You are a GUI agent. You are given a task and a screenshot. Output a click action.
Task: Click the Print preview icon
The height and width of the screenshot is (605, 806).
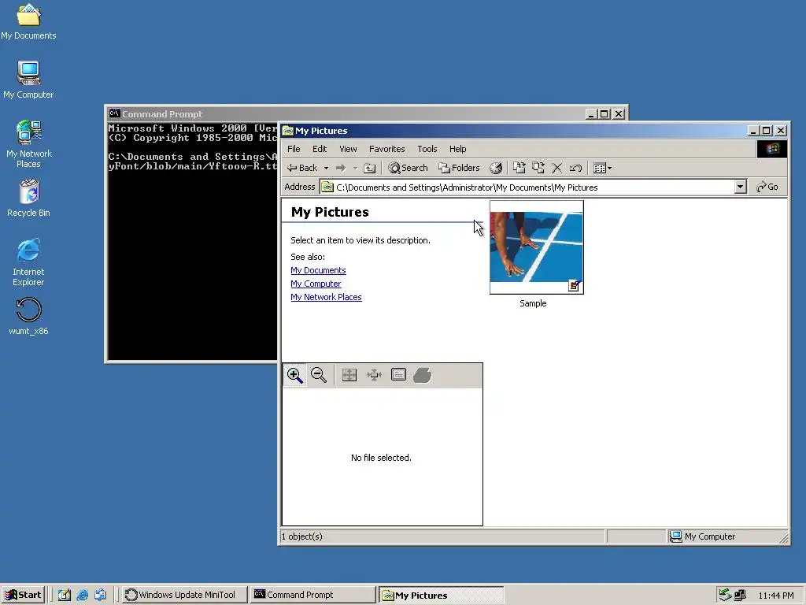[423, 375]
